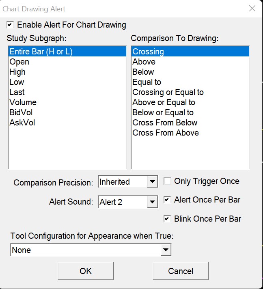Choose Last in the Study Subgraph list

click(67, 92)
